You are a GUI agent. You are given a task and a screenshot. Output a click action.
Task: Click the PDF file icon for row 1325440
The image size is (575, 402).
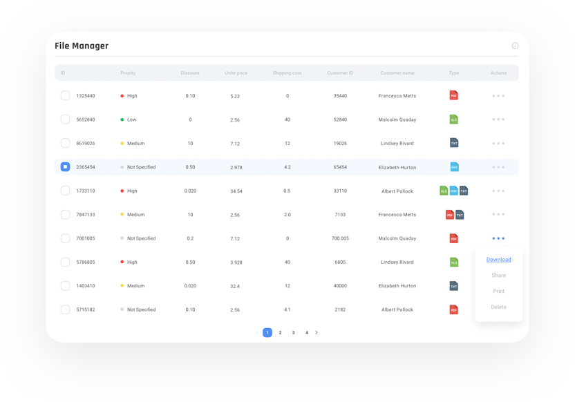click(453, 95)
